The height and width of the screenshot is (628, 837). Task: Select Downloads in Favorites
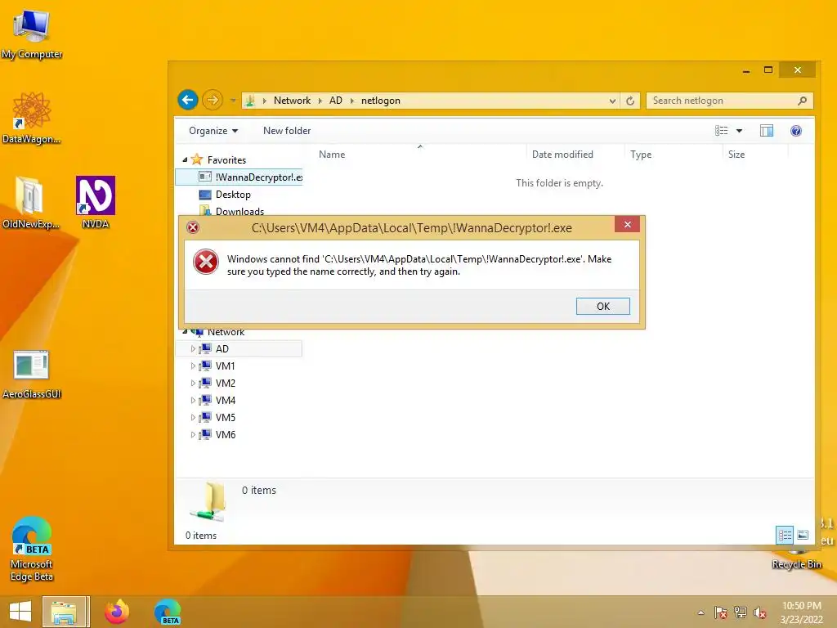point(239,211)
